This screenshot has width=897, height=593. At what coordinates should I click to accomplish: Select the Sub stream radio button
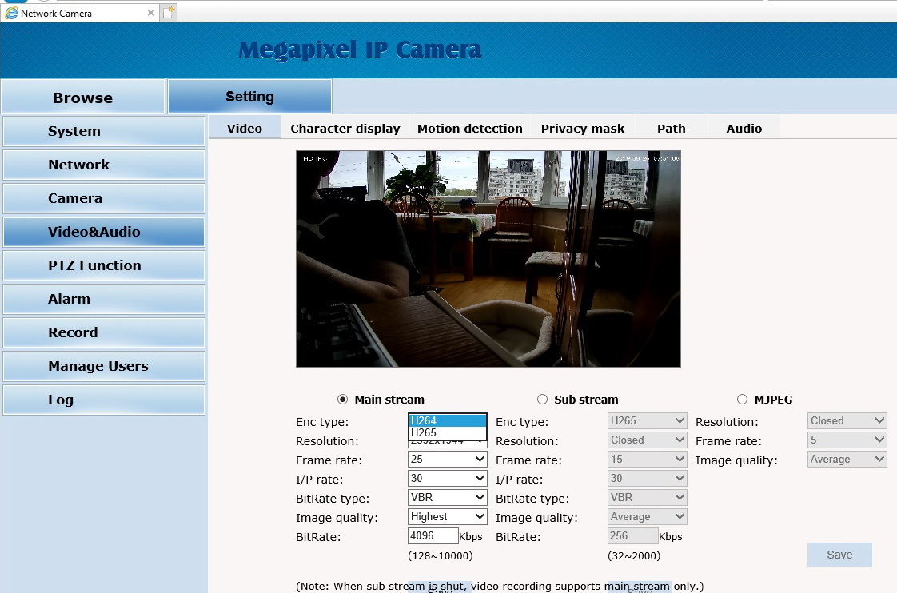542,400
